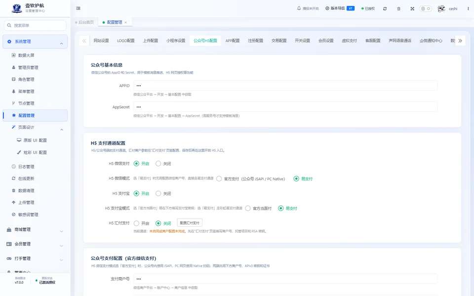Click the 在线更新 refresh icon

tap(13, 179)
